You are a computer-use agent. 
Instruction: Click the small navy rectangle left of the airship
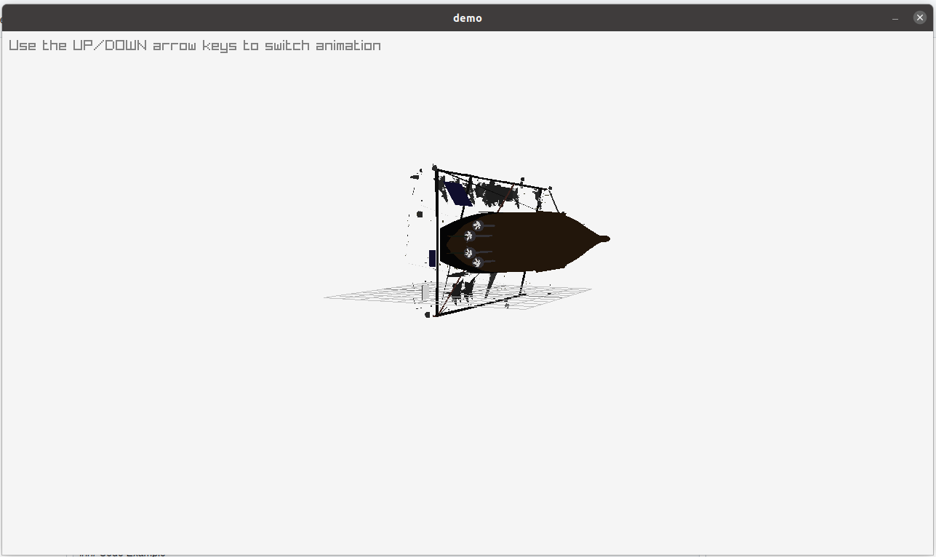click(x=432, y=257)
